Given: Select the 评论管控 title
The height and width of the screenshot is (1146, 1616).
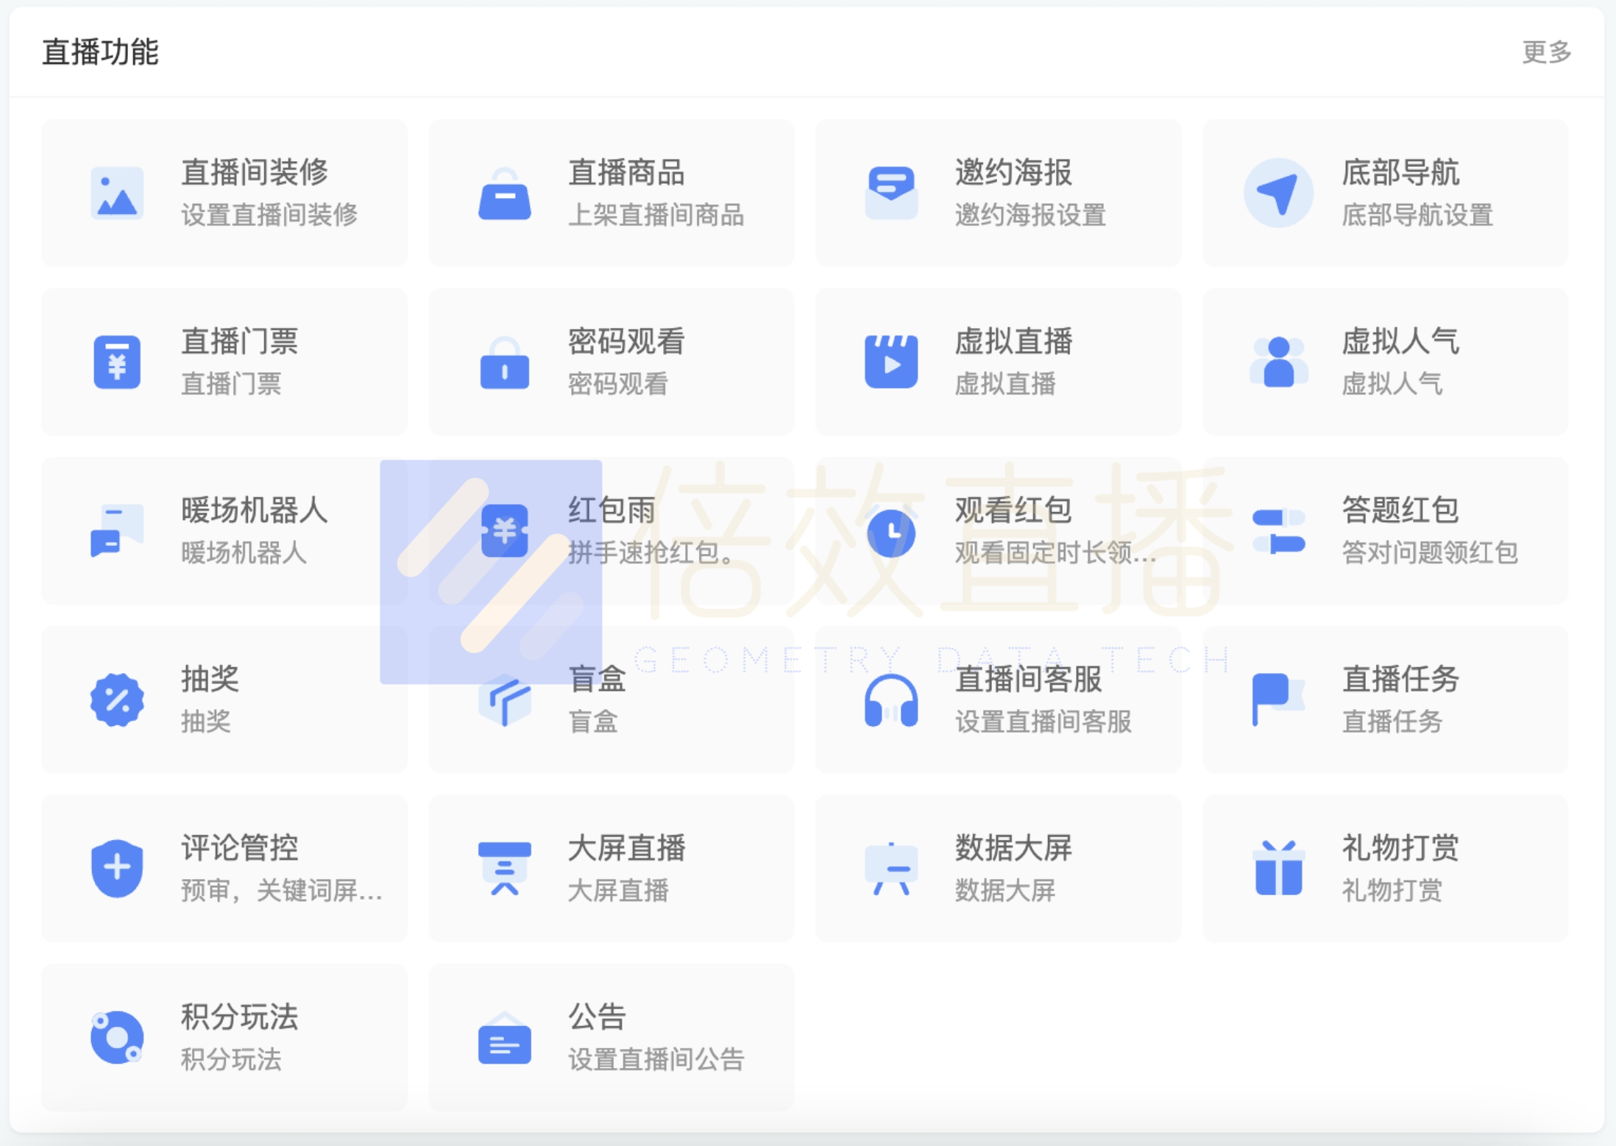Looking at the screenshot, I should click(240, 847).
